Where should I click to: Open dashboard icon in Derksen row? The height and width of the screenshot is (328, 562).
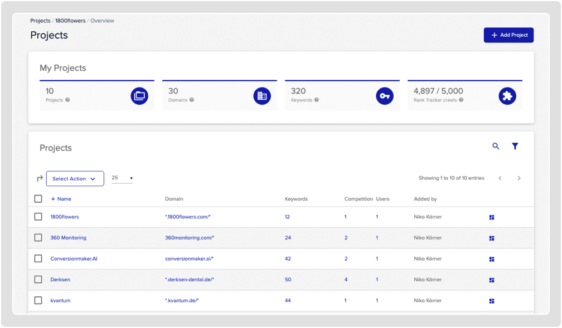(492, 280)
